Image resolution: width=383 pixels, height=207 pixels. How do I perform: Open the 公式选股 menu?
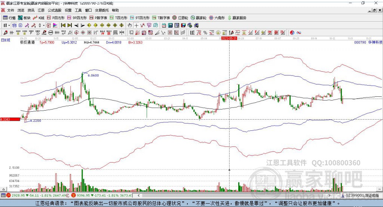click(x=55, y=10)
